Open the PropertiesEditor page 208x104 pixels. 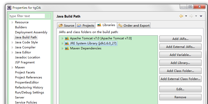coord(27,82)
